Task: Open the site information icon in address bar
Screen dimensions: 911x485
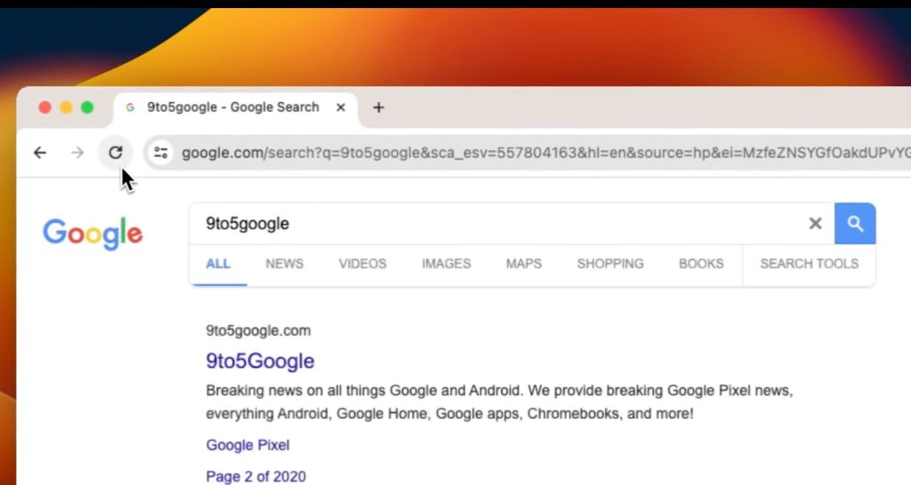Action: click(161, 153)
